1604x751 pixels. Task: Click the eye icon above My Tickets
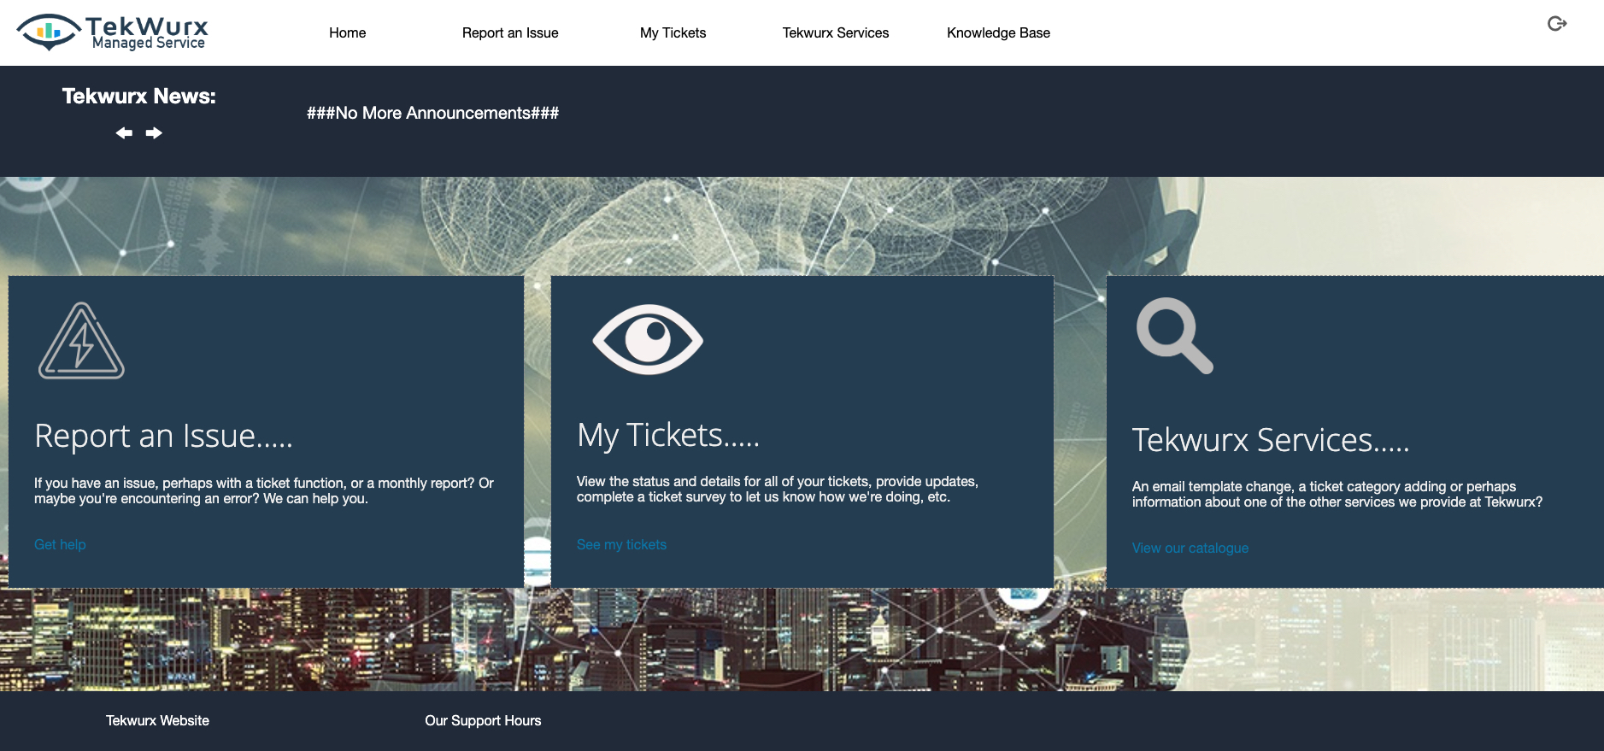click(648, 339)
